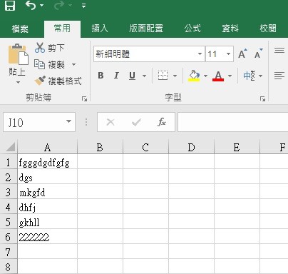Click the font size 11 box
Screen dimensions: 288x274
point(215,54)
